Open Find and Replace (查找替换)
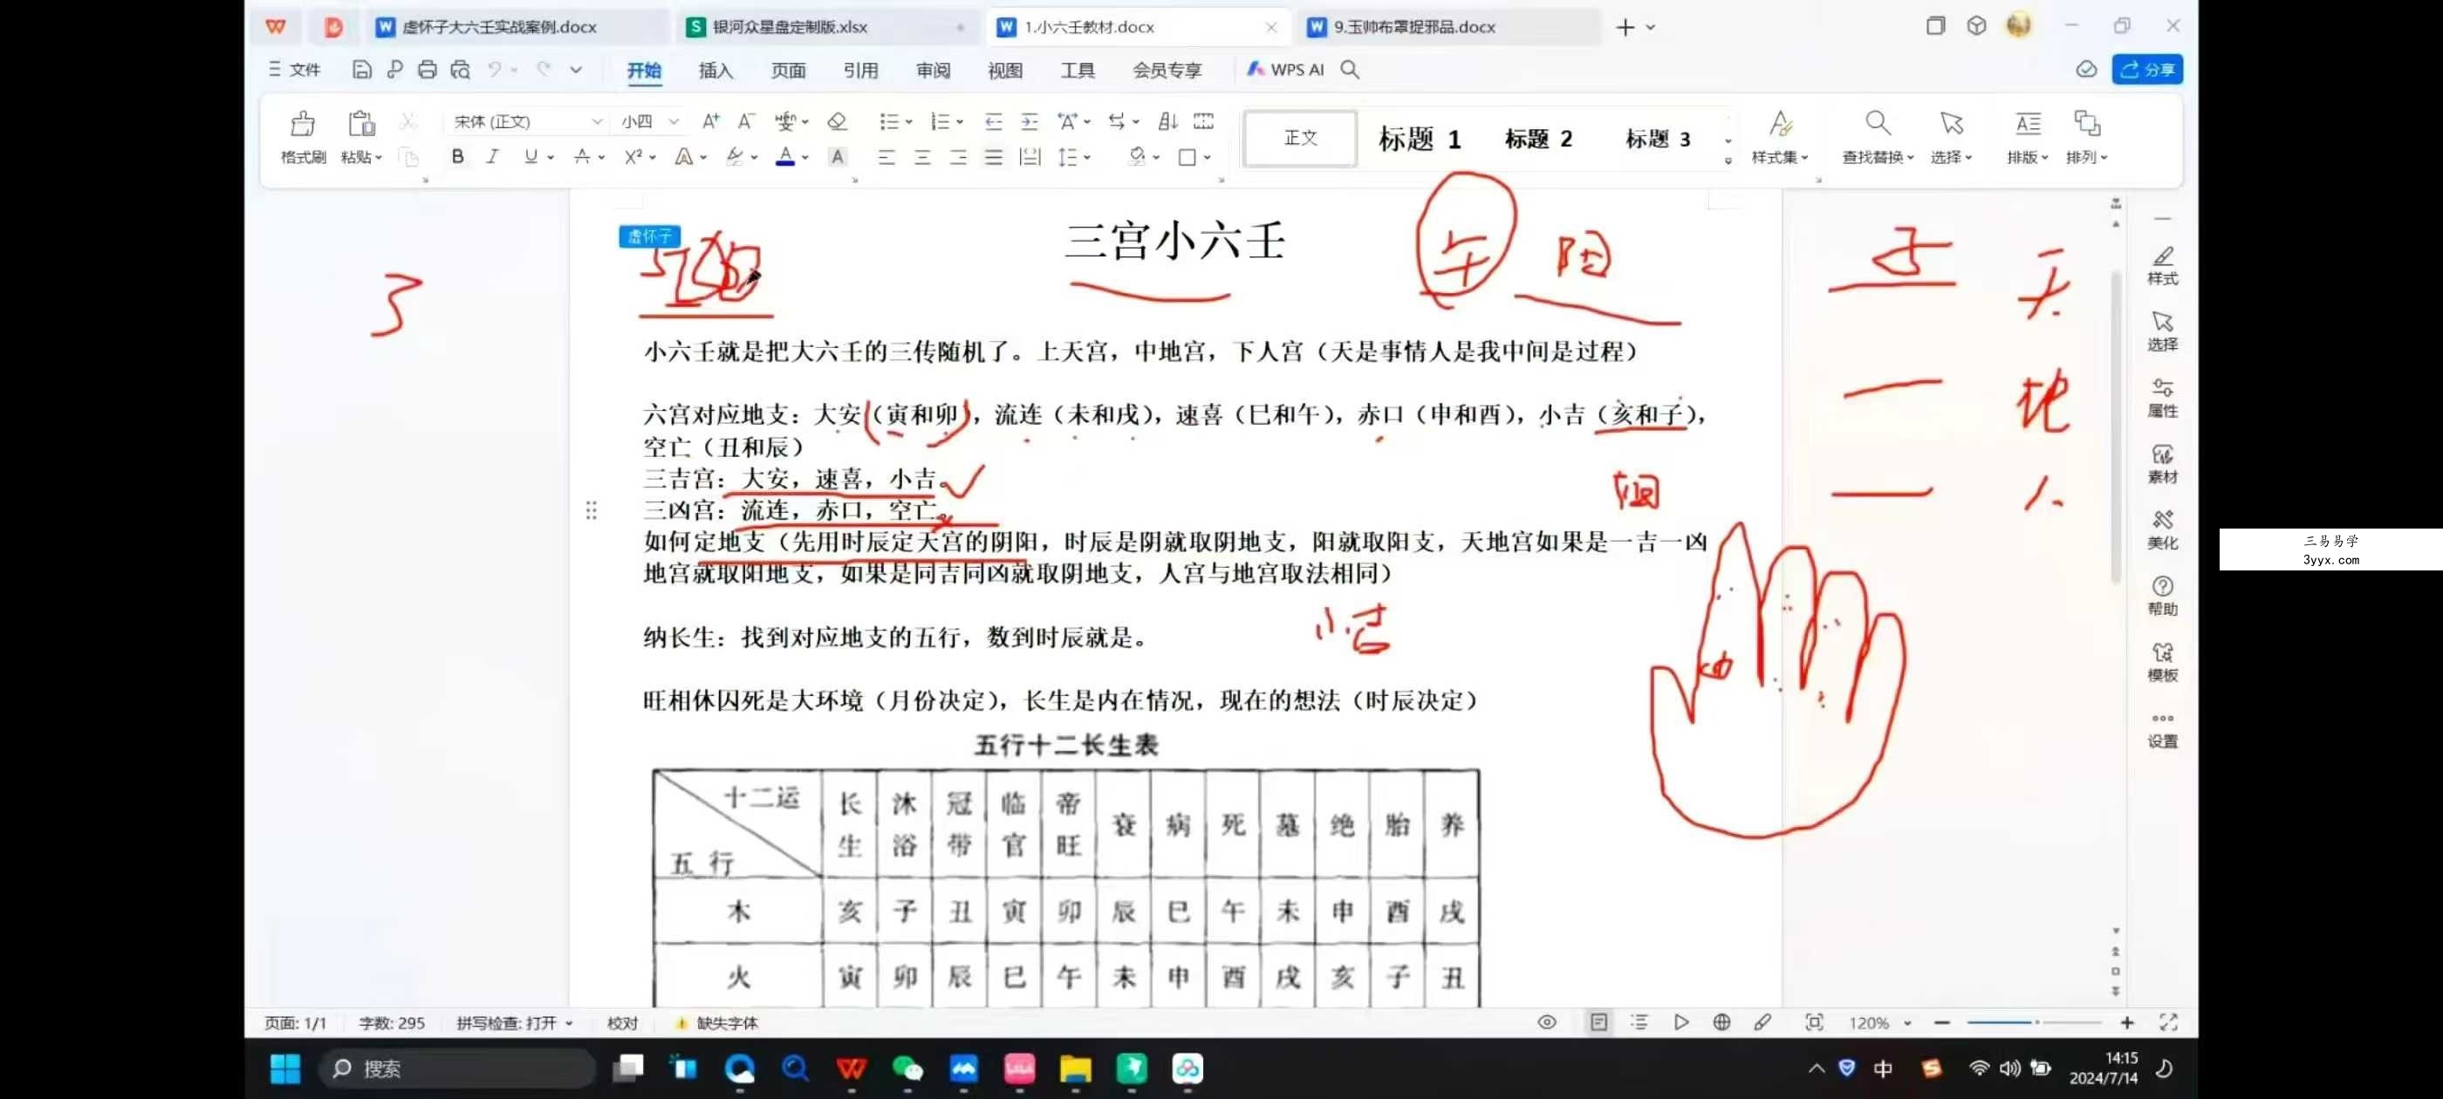 pos(1877,137)
